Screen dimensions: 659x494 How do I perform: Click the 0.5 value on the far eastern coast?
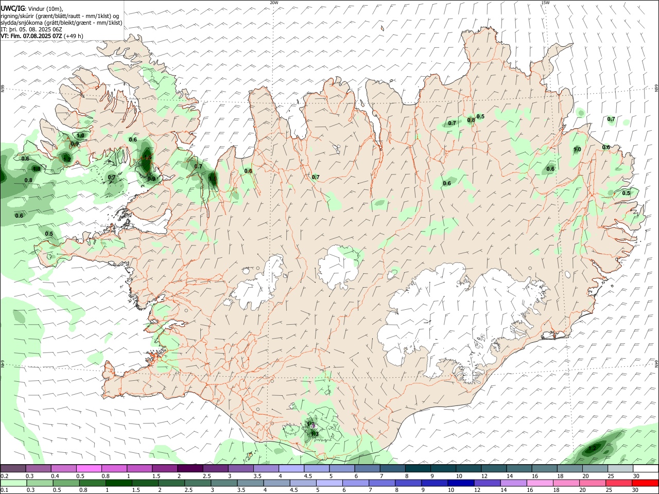tap(626, 193)
